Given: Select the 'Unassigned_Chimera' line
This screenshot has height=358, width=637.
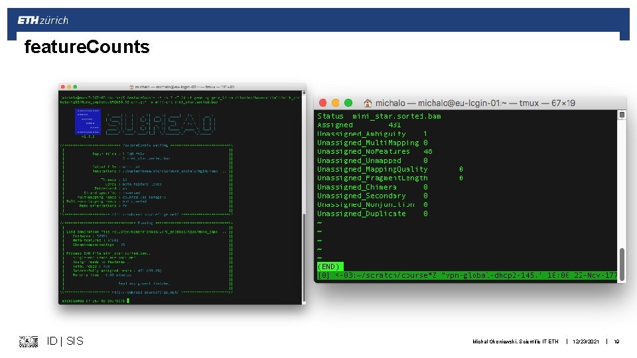Looking at the screenshot, I should [x=372, y=187].
